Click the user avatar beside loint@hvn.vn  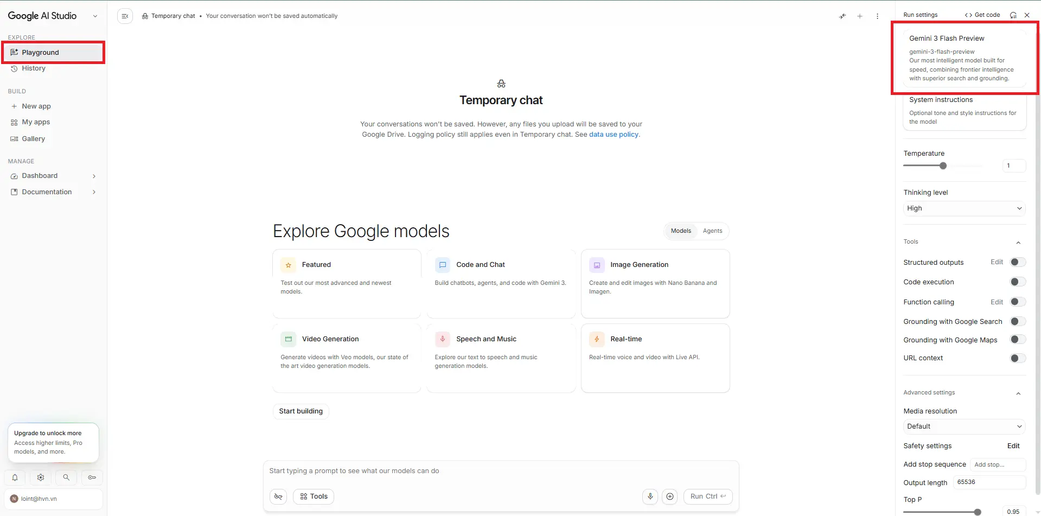pos(14,499)
